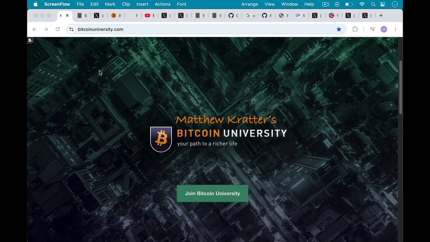The height and width of the screenshot is (242, 430).
Task: Click the "your path to a richer life" tagline
Action: tap(207, 144)
